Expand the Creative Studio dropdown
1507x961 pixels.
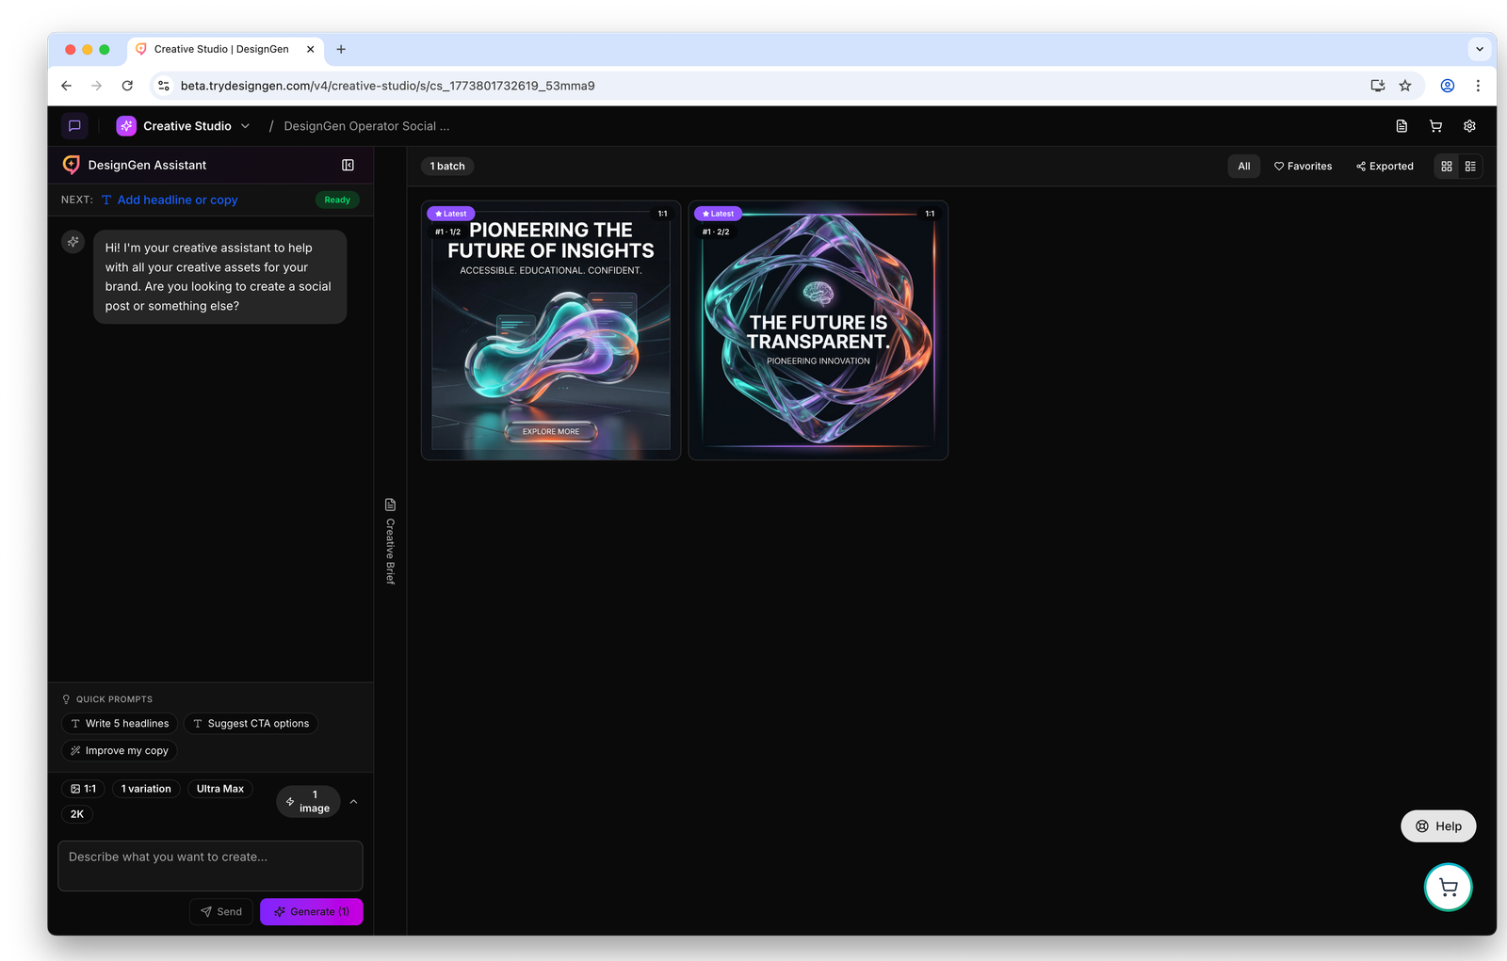pos(246,126)
